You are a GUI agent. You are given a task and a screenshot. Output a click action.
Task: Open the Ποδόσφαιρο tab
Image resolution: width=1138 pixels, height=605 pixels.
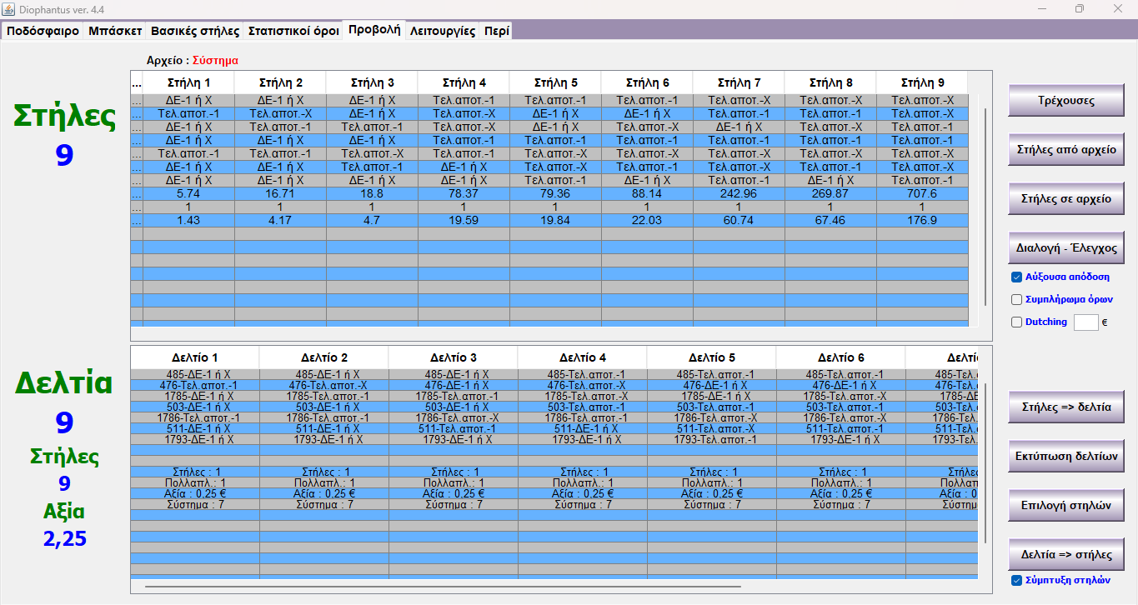43,31
